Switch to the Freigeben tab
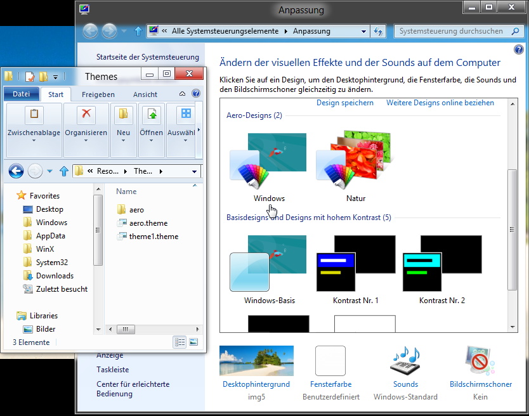The width and height of the screenshot is (529, 416). [x=98, y=94]
